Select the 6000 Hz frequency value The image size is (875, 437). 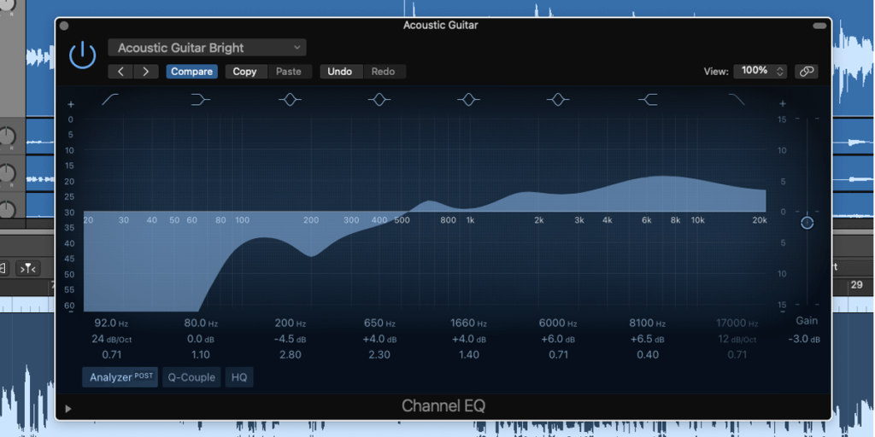558,323
